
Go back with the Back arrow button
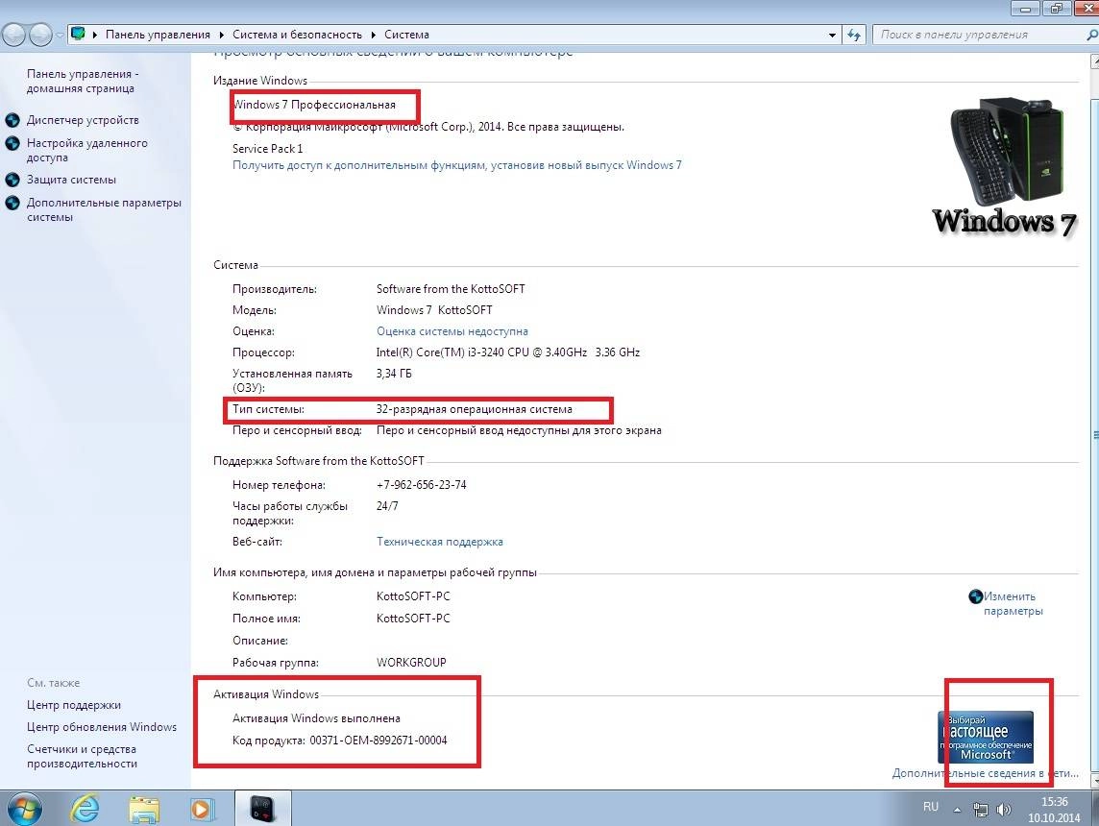pyautogui.click(x=14, y=35)
